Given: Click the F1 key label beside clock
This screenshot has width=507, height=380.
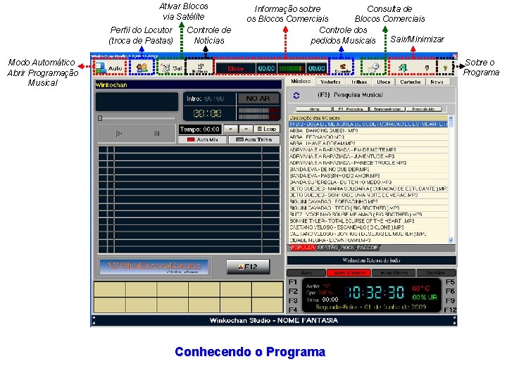Looking at the screenshot, I should coord(293,282).
